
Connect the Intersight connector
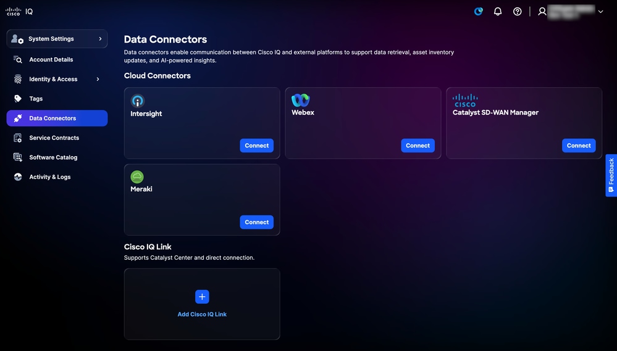click(256, 146)
